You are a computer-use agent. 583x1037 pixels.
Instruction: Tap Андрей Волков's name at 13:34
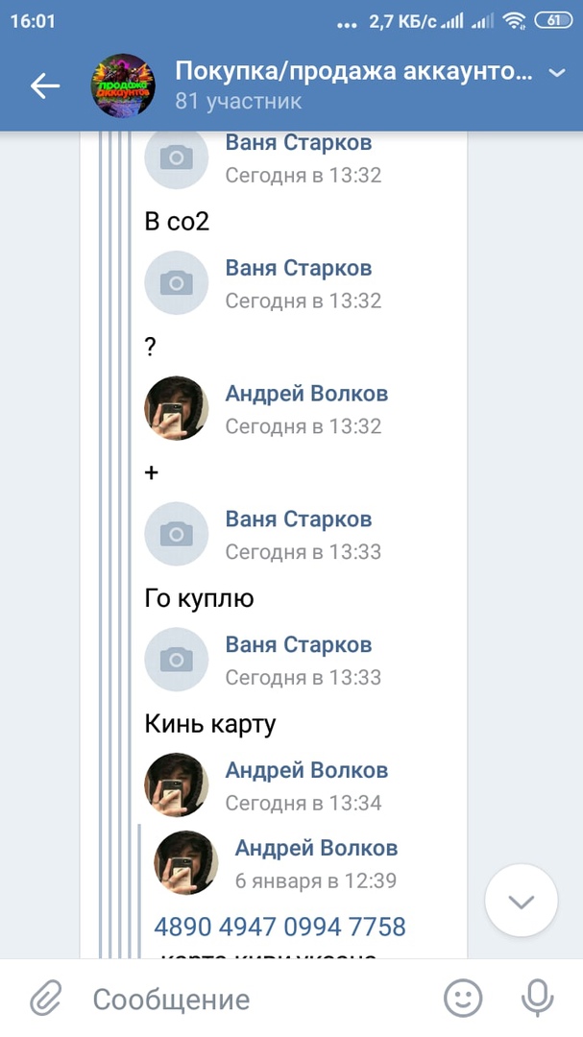(x=306, y=770)
